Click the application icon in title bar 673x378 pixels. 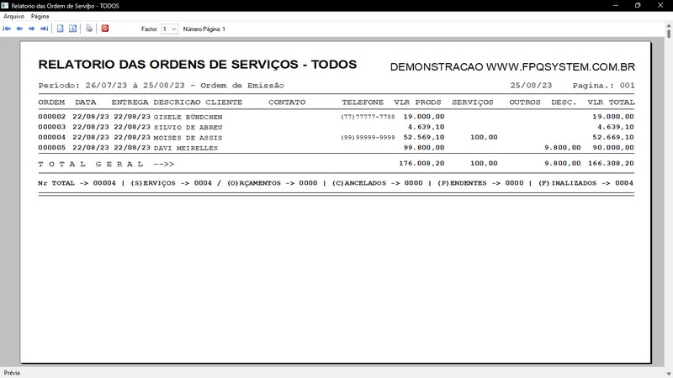point(5,6)
